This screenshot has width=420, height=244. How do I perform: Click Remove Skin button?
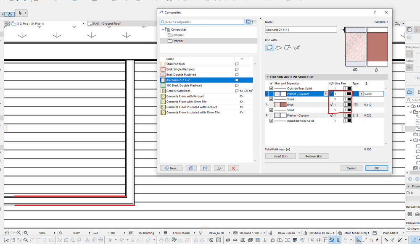tap(314, 156)
